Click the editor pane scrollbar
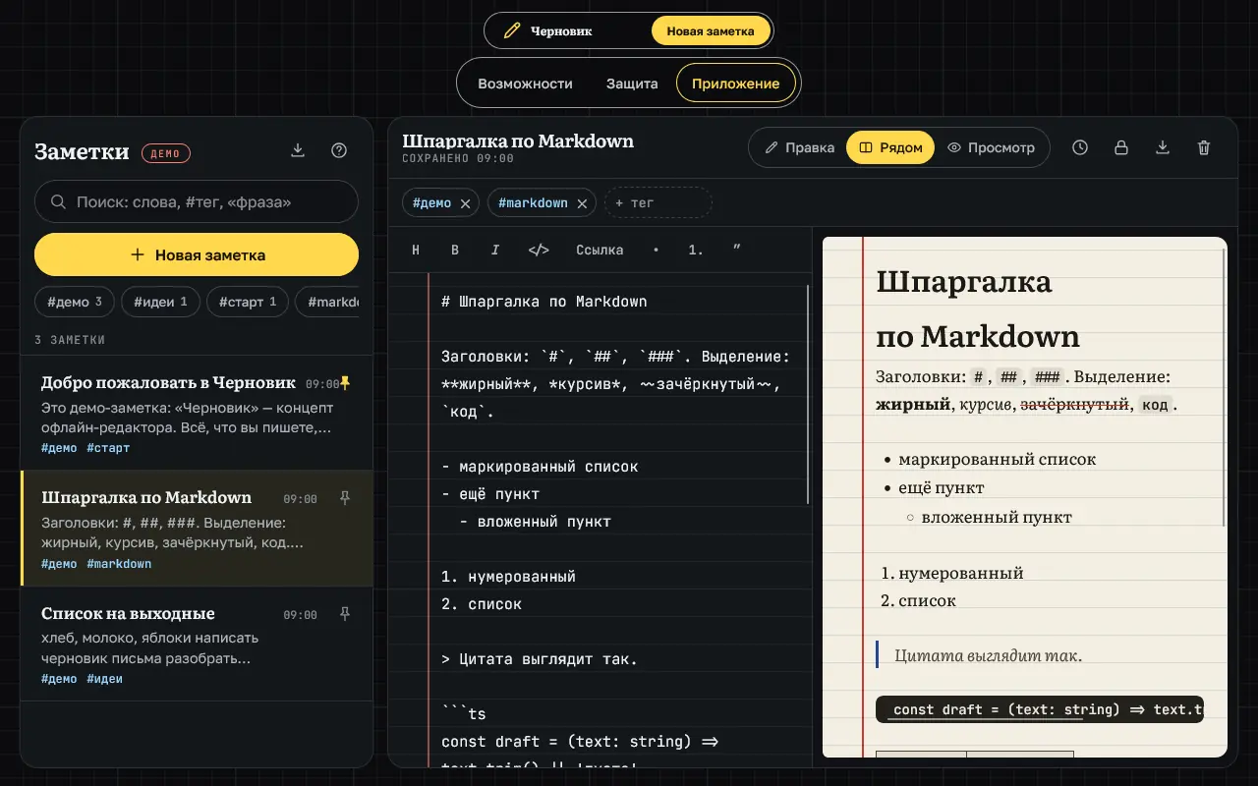This screenshot has width=1258, height=786. coord(808,393)
